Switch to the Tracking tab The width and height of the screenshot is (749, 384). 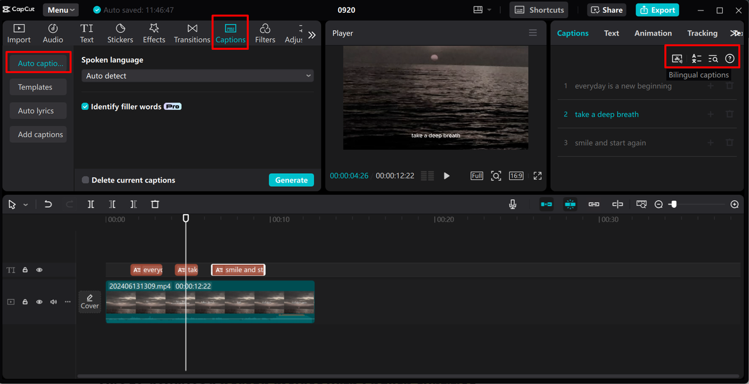tap(702, 33)
